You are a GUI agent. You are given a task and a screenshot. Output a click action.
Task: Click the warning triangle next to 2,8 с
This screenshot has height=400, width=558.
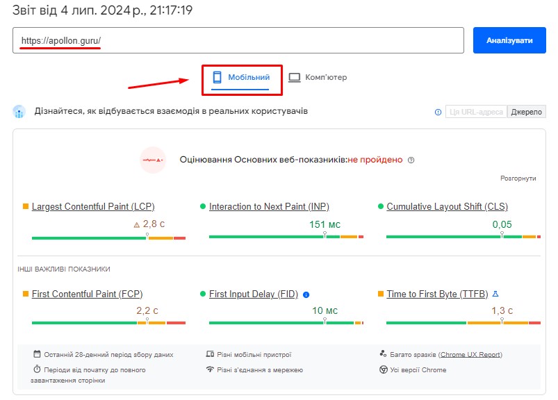click(x=137, y=225)
